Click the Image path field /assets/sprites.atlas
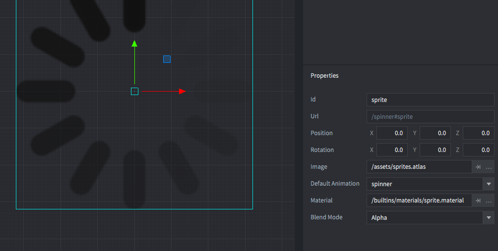The image size is (498, 251). tap(419, 167)
